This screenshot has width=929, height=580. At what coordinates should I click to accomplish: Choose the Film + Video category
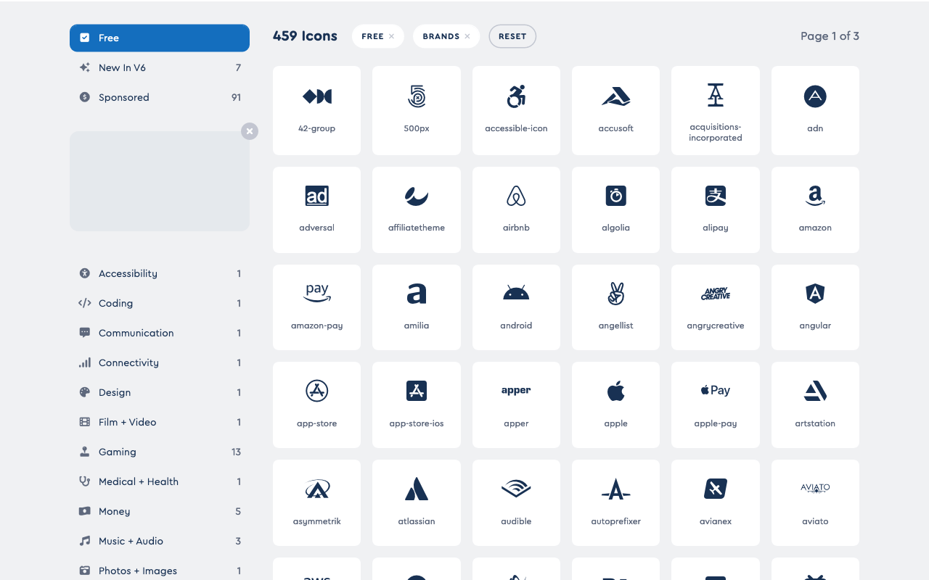[160, 422]
